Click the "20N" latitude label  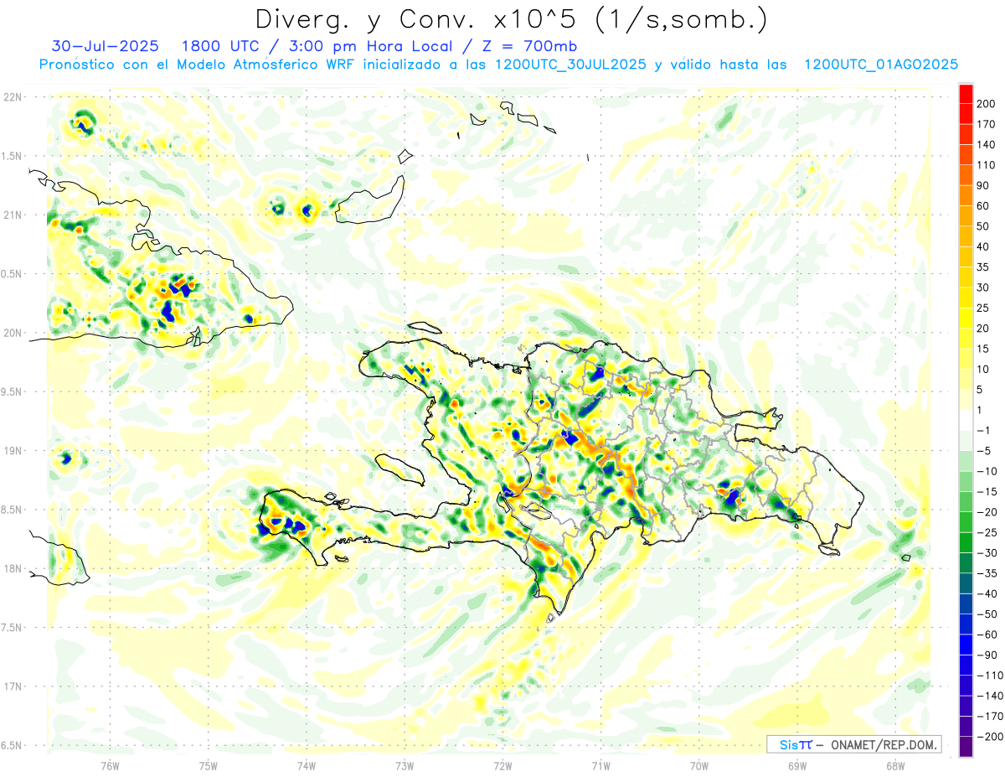click(x=13, y=333)
